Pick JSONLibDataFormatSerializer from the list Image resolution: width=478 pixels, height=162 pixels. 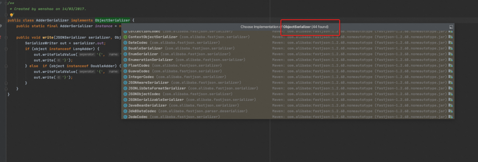click(288, 88)
